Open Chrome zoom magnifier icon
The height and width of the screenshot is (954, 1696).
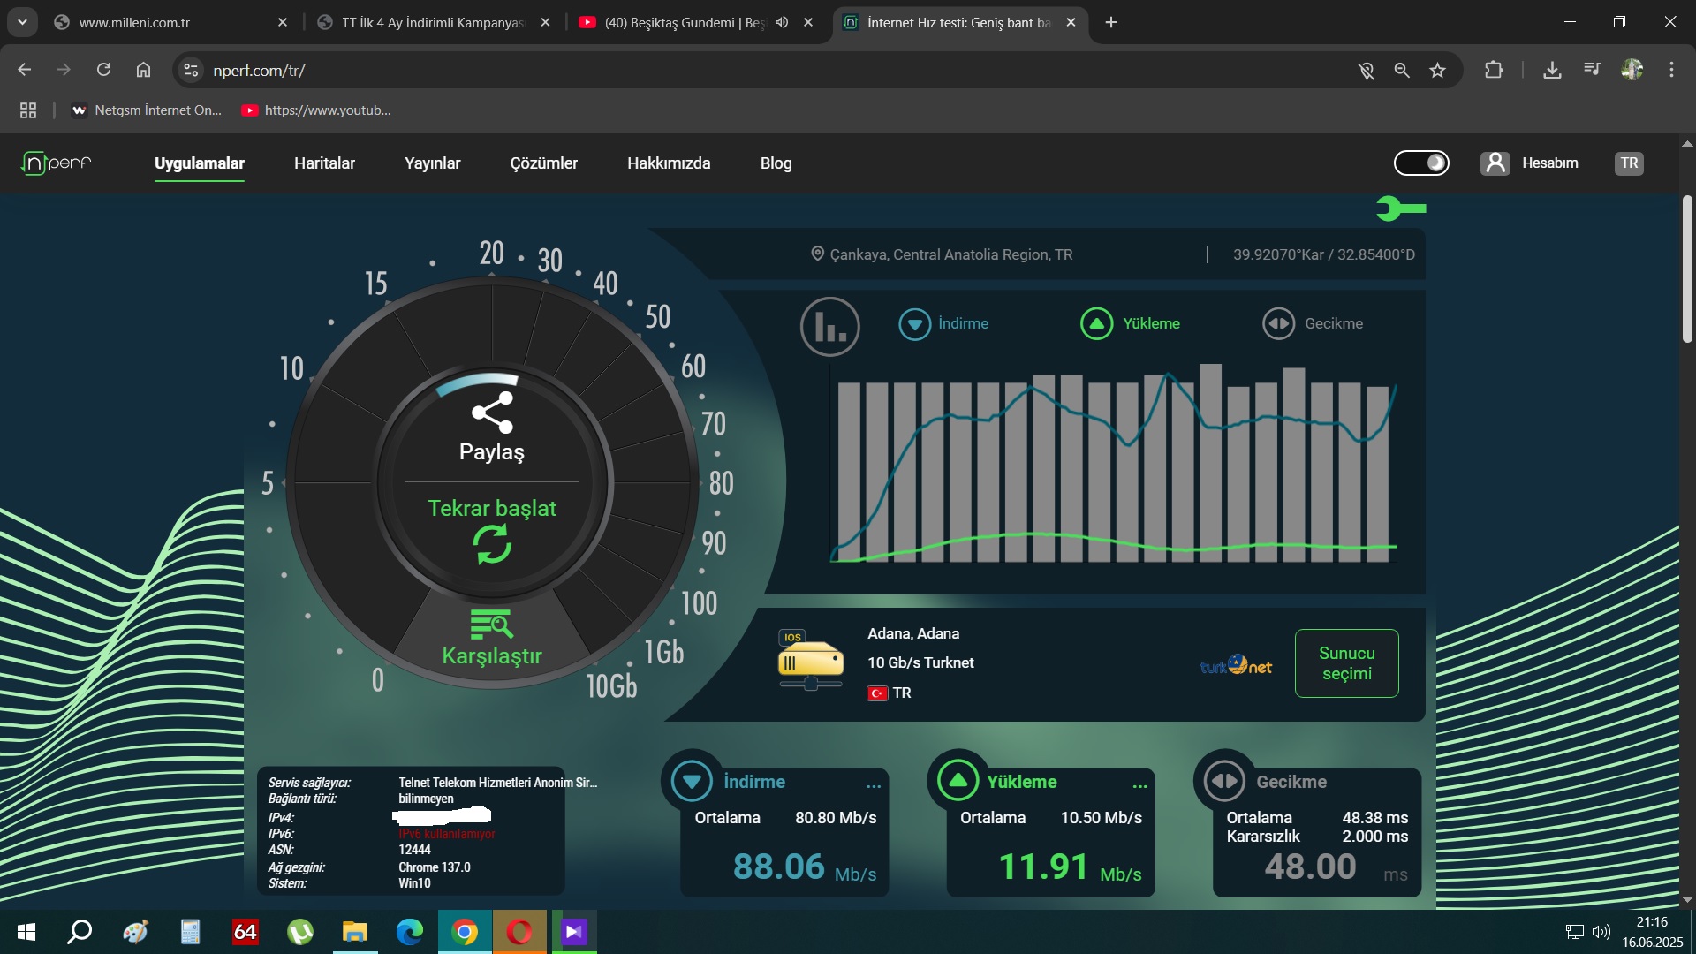tap(1402, 71)
